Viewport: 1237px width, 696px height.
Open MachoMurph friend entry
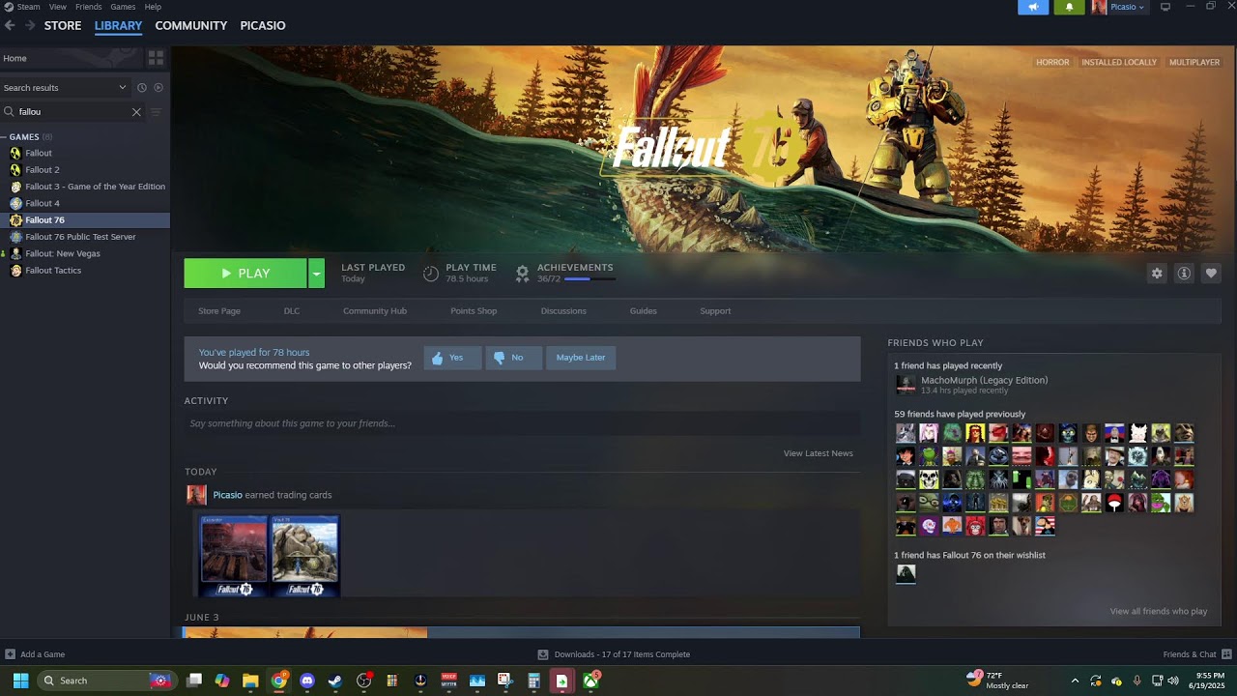(x=984, y=385)
